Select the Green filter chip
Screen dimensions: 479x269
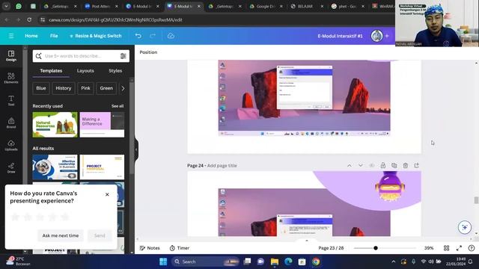[x=106, y=88]
